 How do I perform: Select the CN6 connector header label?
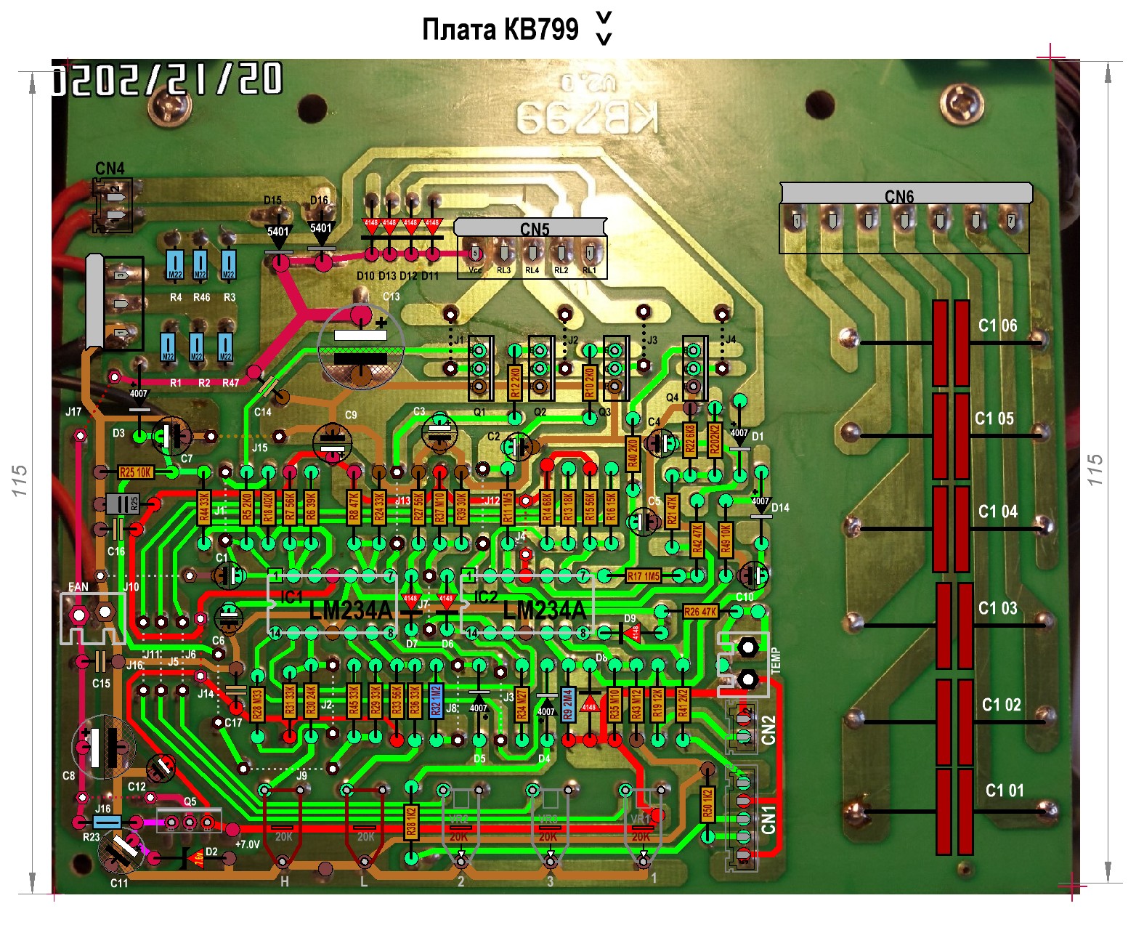click(899, 196)
